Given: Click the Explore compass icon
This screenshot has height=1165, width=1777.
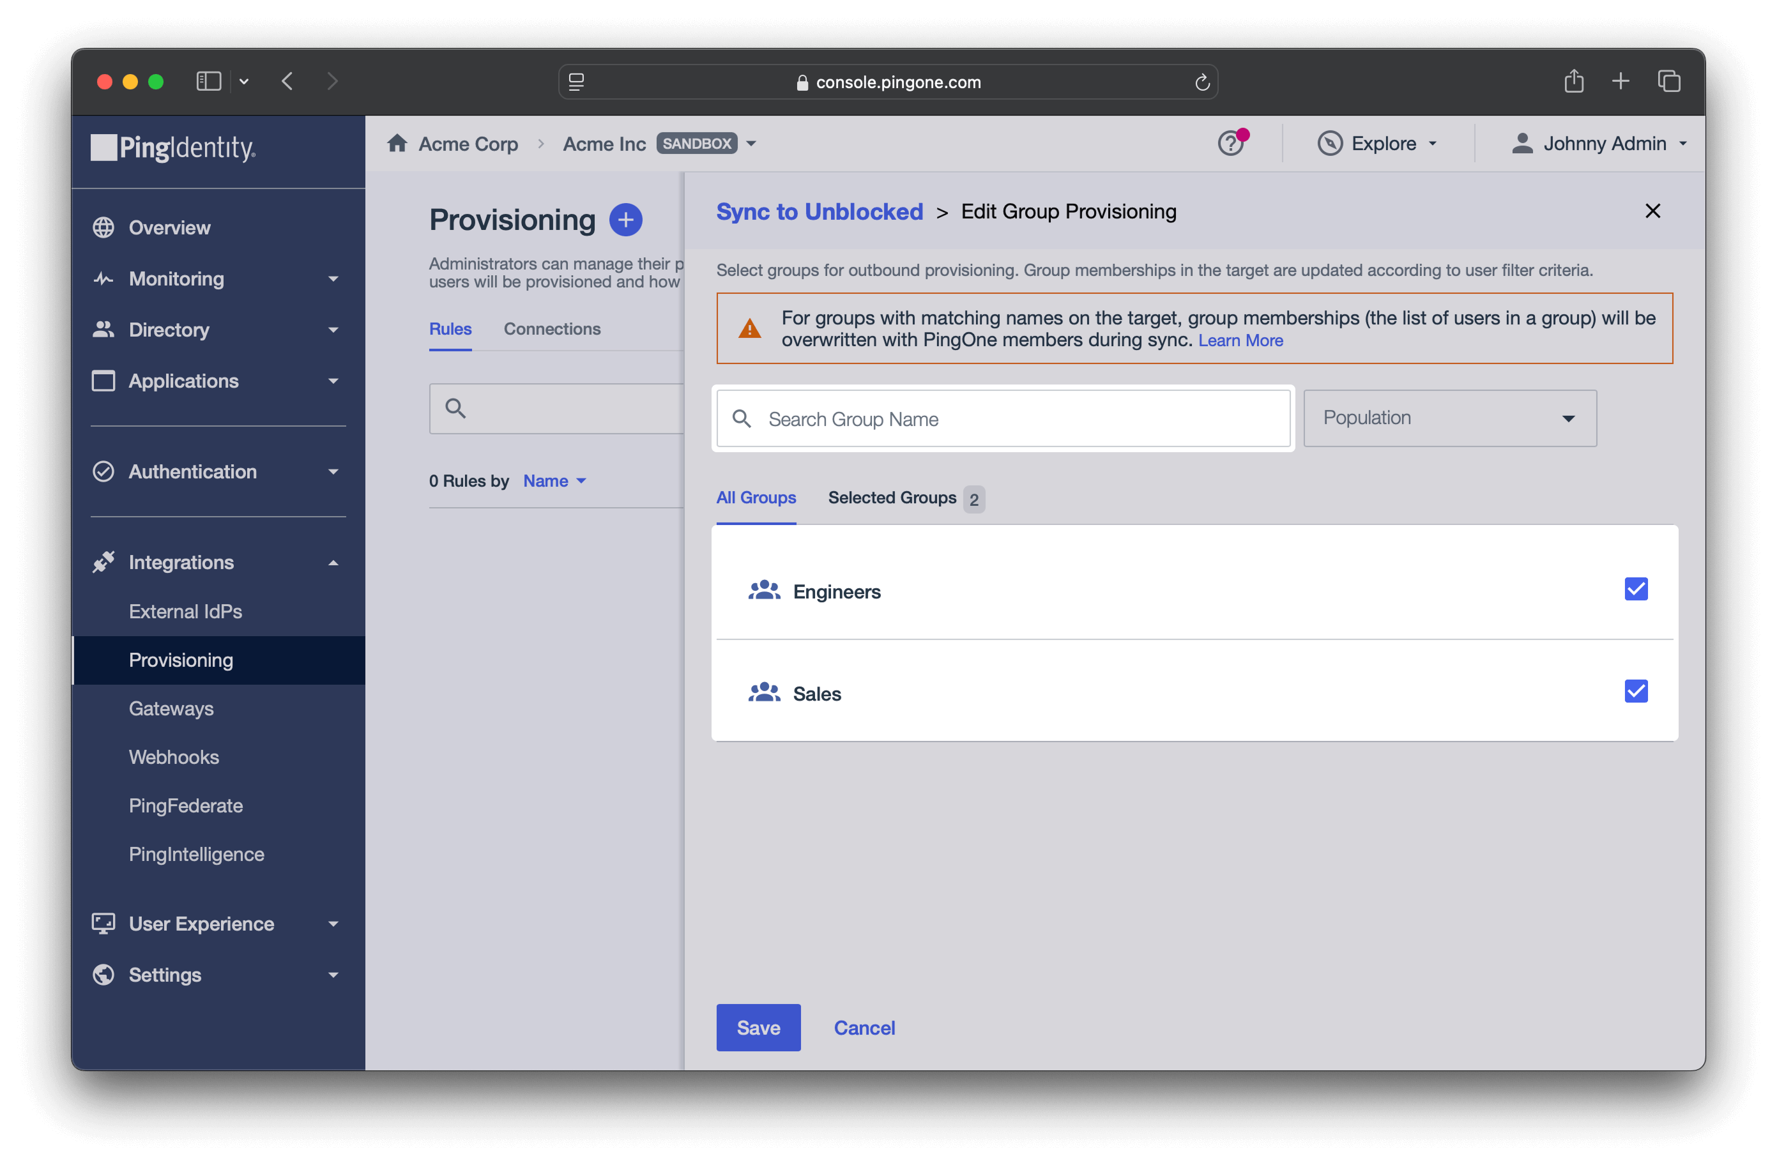Looking at the screenshot, I should pos(1330,142).
